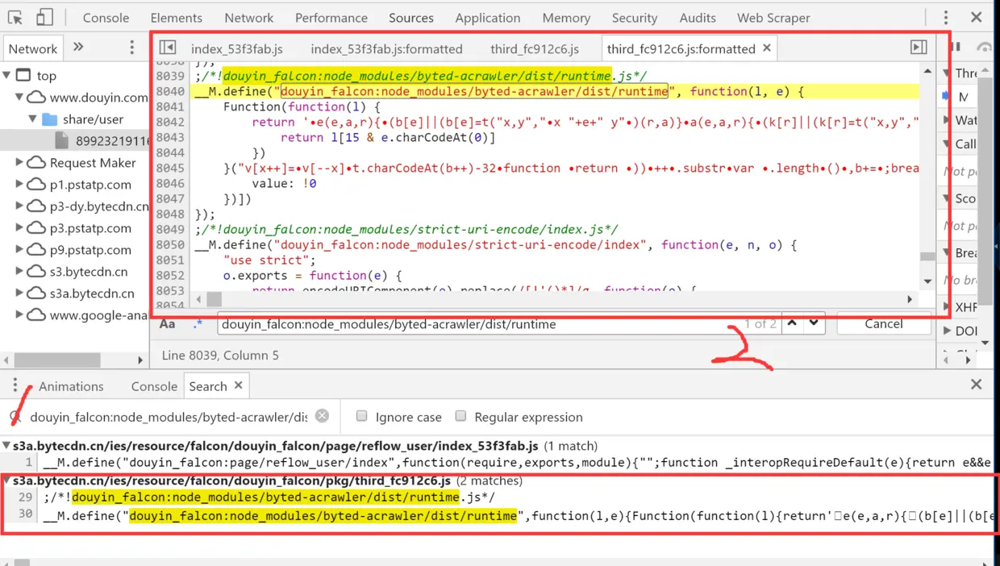Click the cloud icon beside Request Maker
The height and width of the screenshot is (566, 1000).
pyautogui.click(x=36, y=163)
